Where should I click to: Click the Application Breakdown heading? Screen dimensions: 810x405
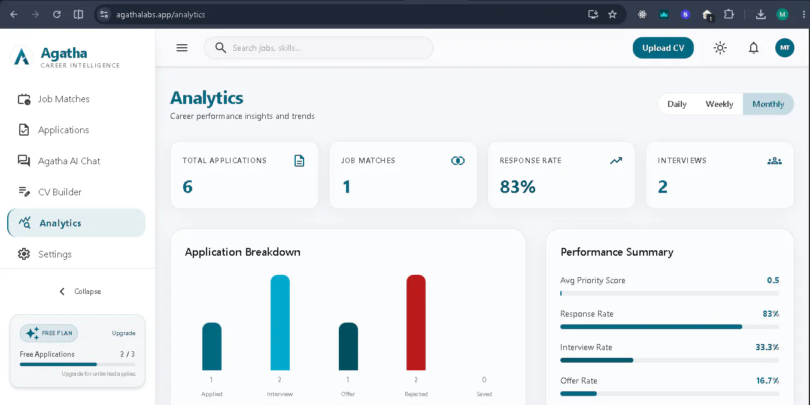[242, 252]
